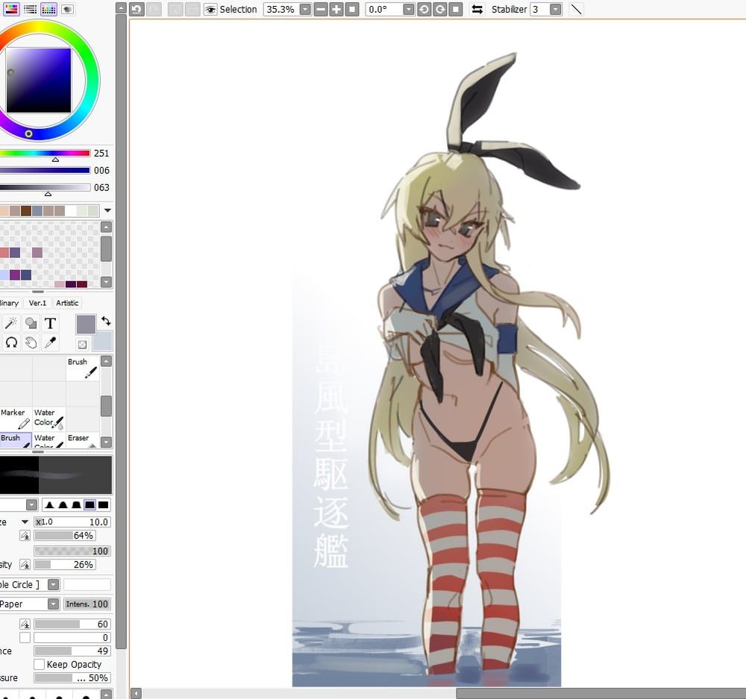
Task: Choose the upper Water Color tool
Action: tap(49, 419)
